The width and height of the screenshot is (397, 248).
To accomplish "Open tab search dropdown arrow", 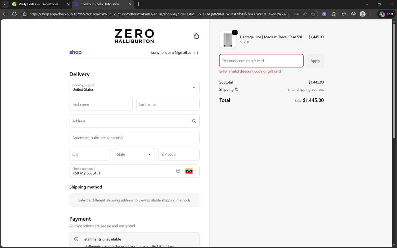I will click(x=5, y=4).
